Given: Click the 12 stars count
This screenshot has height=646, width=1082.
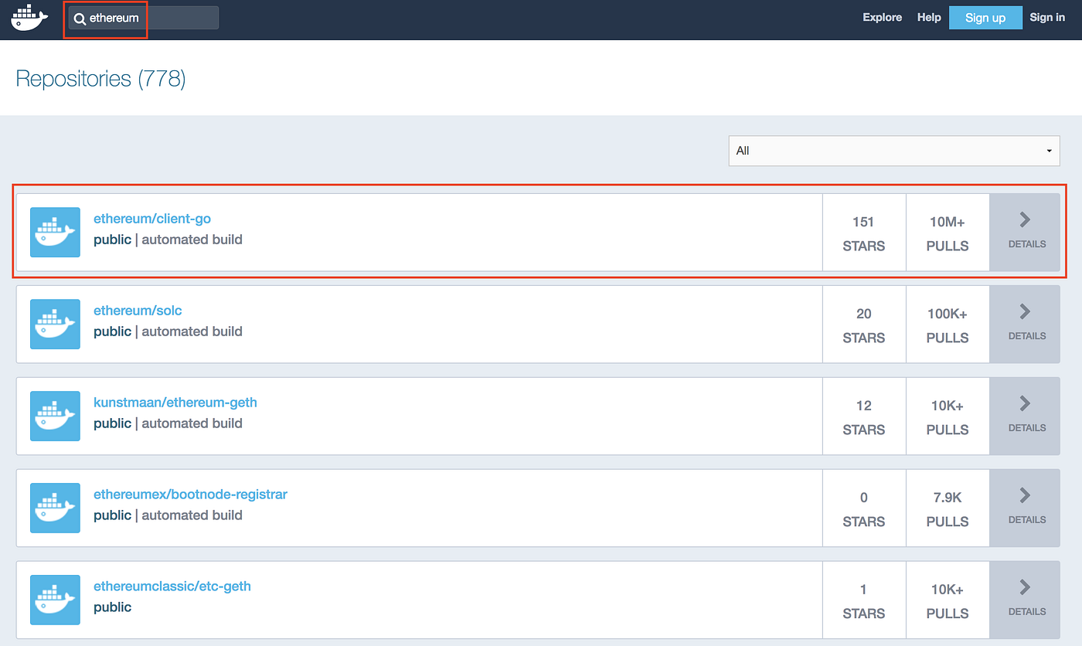Looking at the screenshot, I should click(x=864, y=406).
